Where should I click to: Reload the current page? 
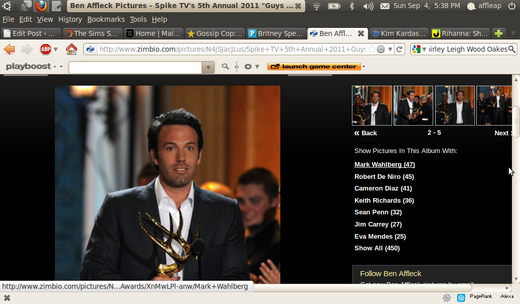400,49
